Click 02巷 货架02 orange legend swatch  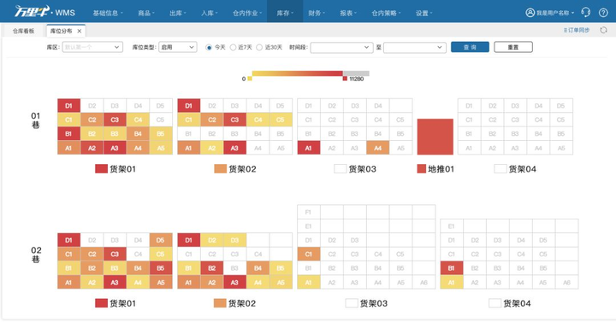[220, 302]
